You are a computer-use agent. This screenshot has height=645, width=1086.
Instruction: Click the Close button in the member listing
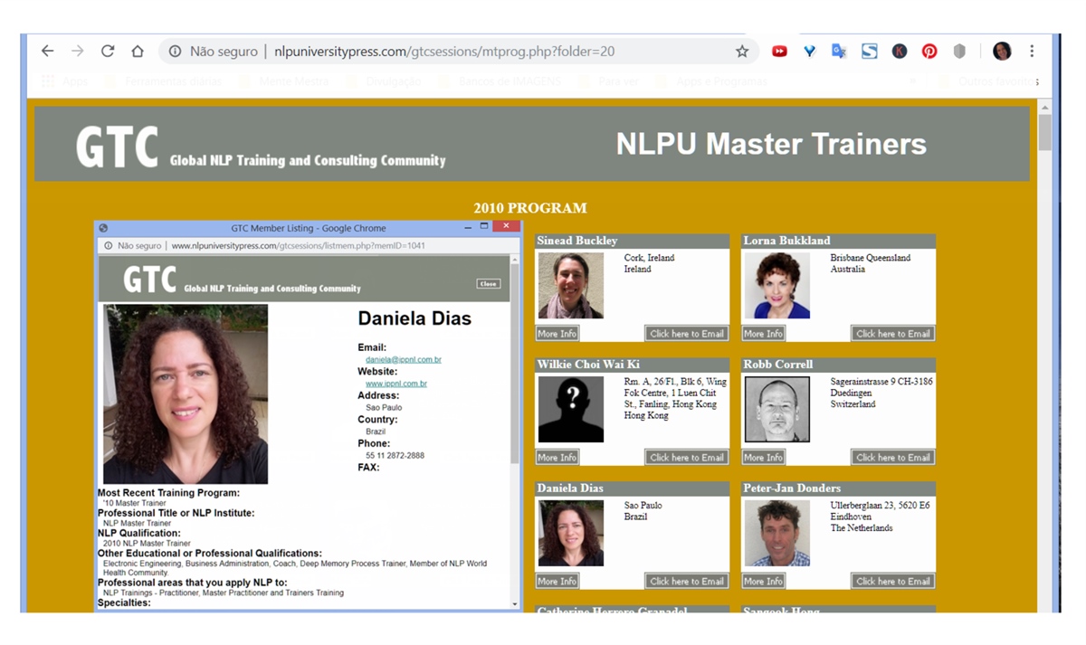pos(489,283)
